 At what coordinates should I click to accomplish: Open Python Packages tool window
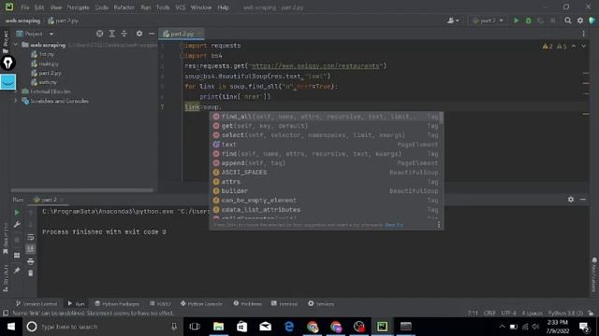pyautogui.click(x=117, y=303)
